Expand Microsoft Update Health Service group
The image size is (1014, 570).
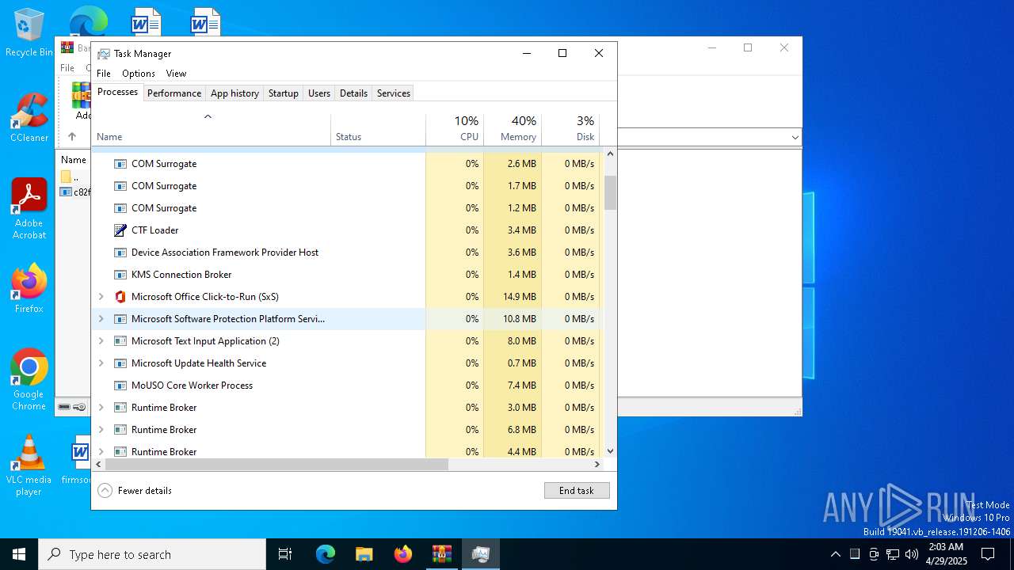click(101, 363)
